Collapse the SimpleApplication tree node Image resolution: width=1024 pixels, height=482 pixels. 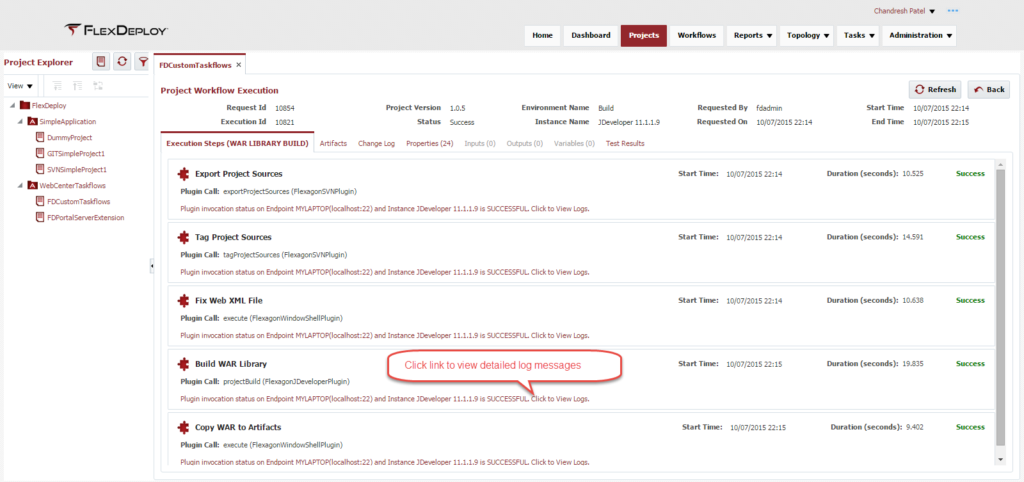(x=20, y=121)
